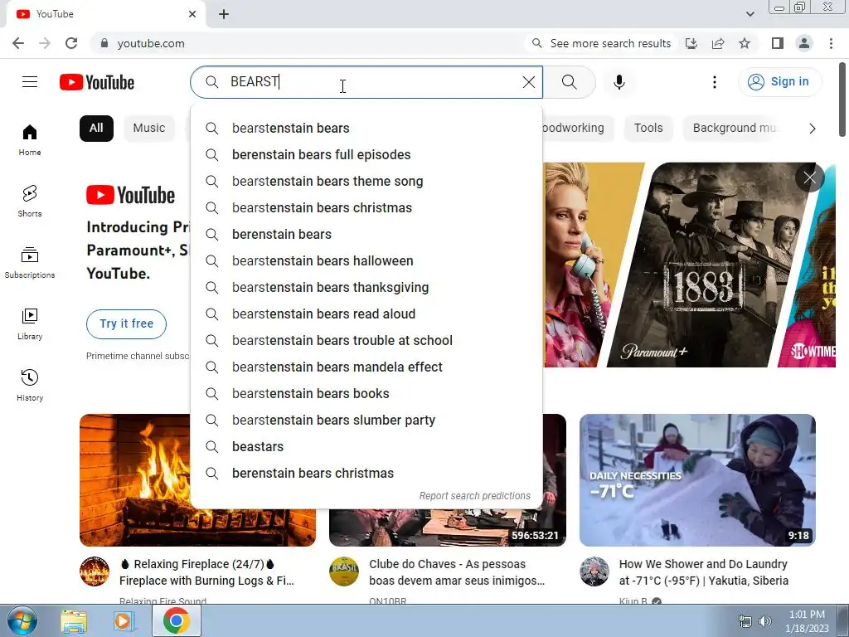Viewport: 849px width, 637px height.
Task: Expand the tab search chevron
Action: [750, 14]
